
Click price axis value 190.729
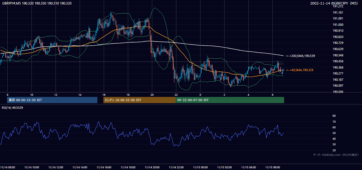(x=338, y=43)
